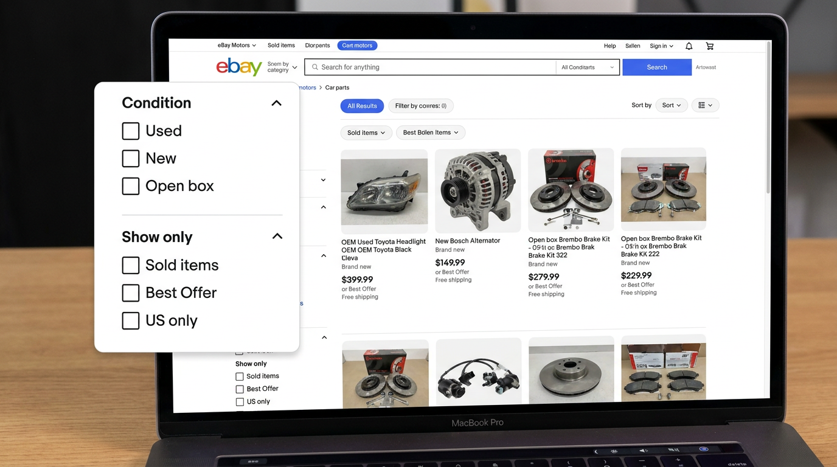
Task: Open Brembo Brake Kit 322 listing title
Action: pyautogui.click(x=569, y=247)
